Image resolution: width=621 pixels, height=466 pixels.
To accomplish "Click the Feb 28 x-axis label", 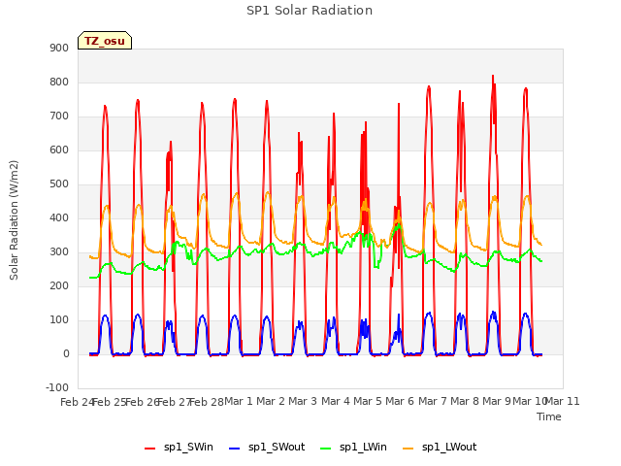I will (x=207, y=402).
